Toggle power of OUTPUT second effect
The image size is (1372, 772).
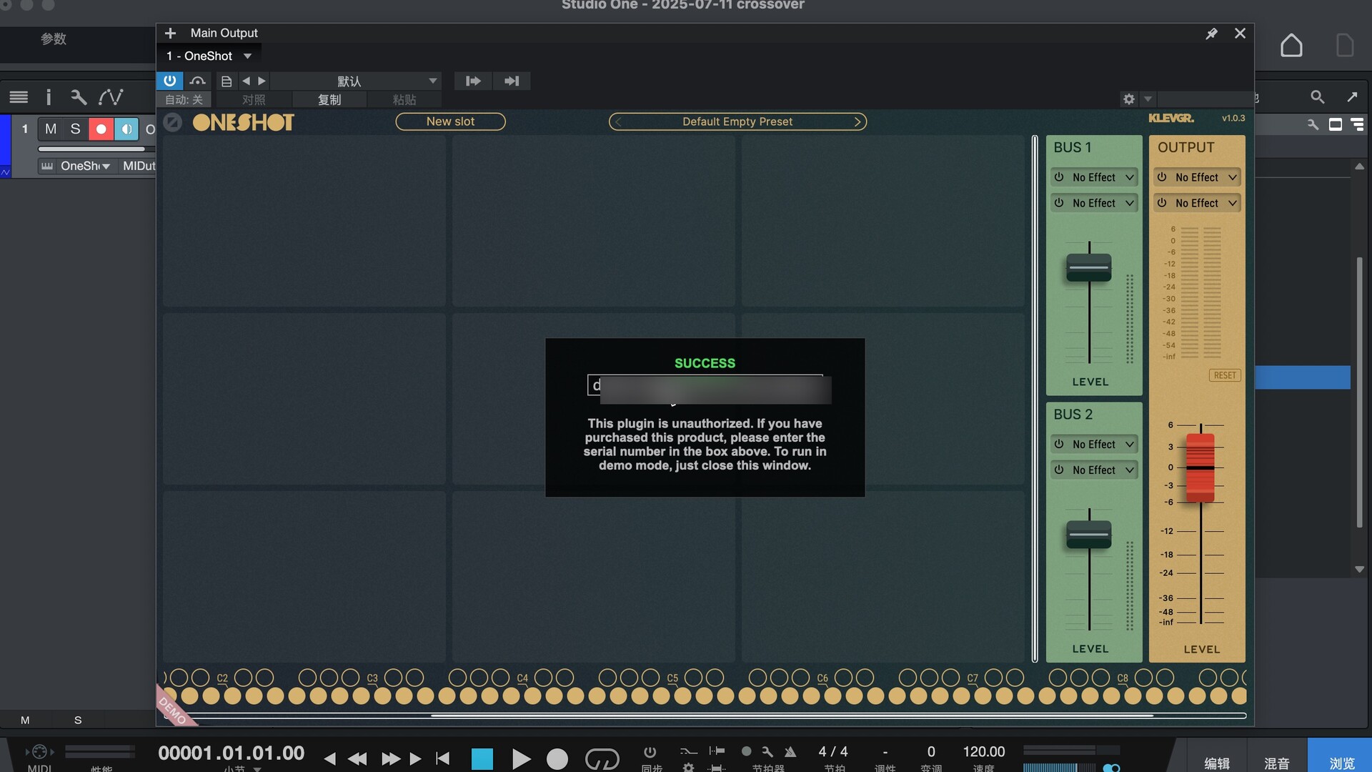point(1162,203)
